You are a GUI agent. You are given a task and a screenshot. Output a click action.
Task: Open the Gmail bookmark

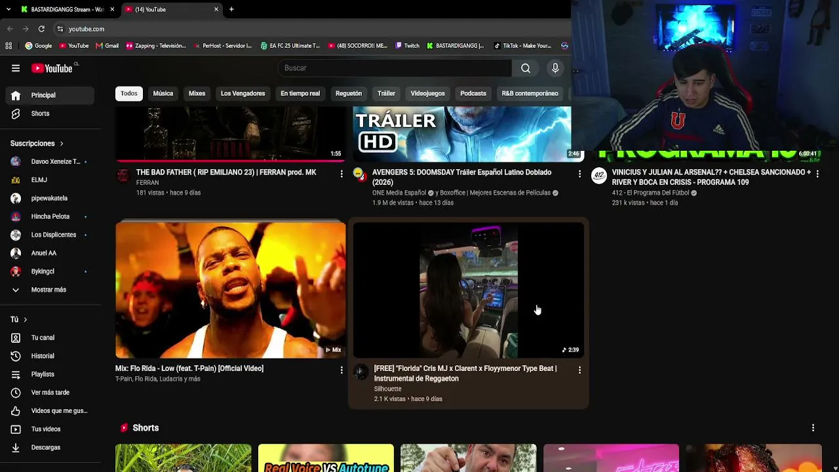(x=107, y=46)
